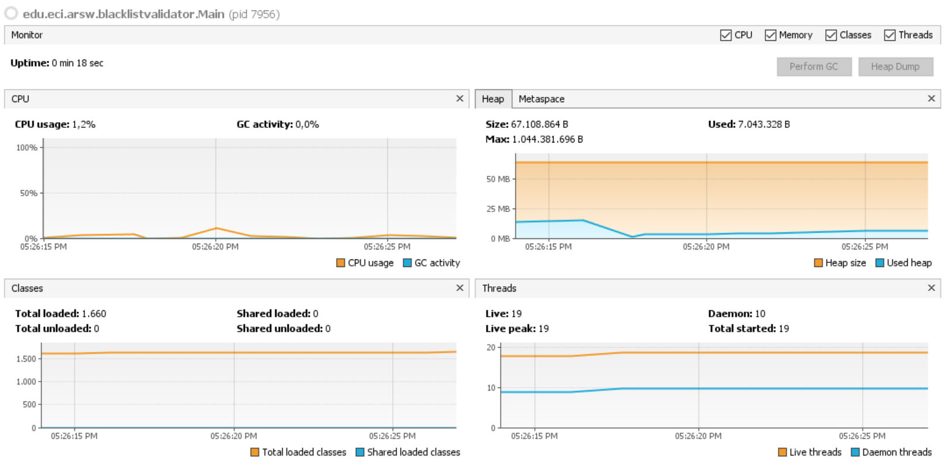
Task: Click the GC activity 0,0% reading
Action: point(307,124)
